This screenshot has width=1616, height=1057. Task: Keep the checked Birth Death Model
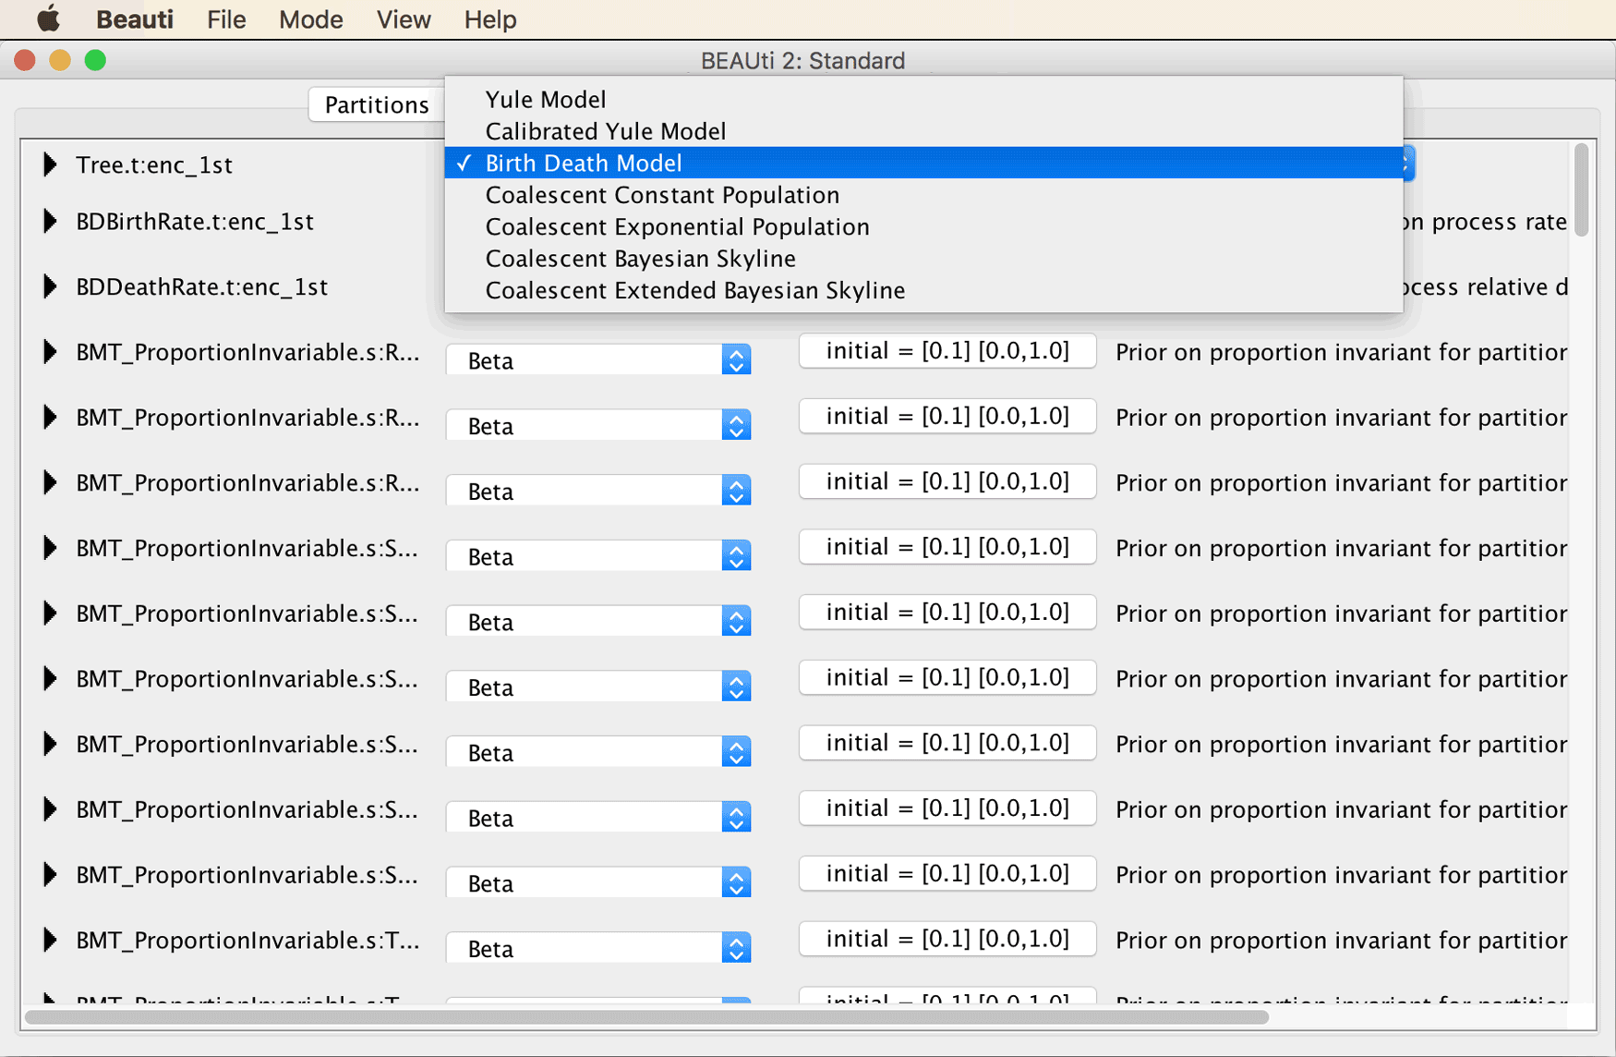tap(923, 163)
